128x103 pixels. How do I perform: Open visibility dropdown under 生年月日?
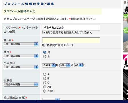[21, 67]
